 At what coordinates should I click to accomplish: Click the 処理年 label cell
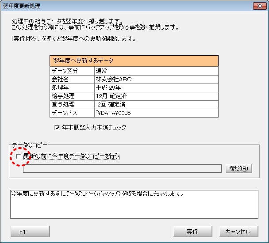tap(72, 88)
